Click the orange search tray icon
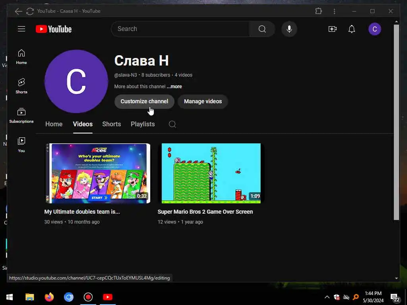This screenshot has height=305, width=407. 356,297
